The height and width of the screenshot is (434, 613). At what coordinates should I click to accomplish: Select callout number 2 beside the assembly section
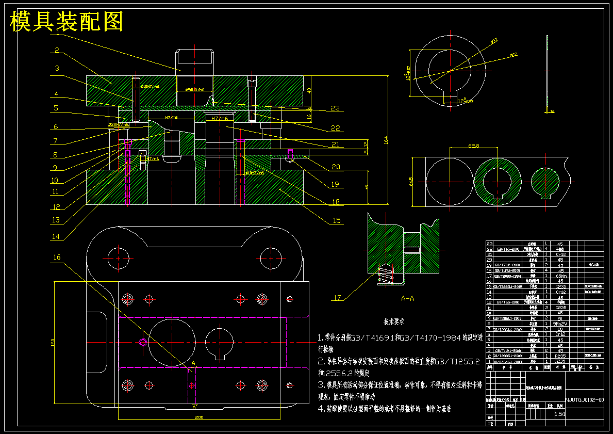point(57,50)
